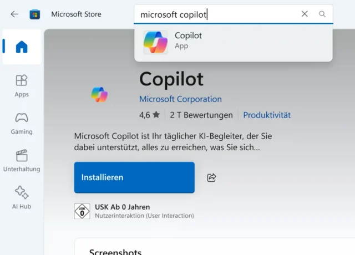Click the search magnifier icon
This screenshot has height=255, width=355.
pos(322,14)
